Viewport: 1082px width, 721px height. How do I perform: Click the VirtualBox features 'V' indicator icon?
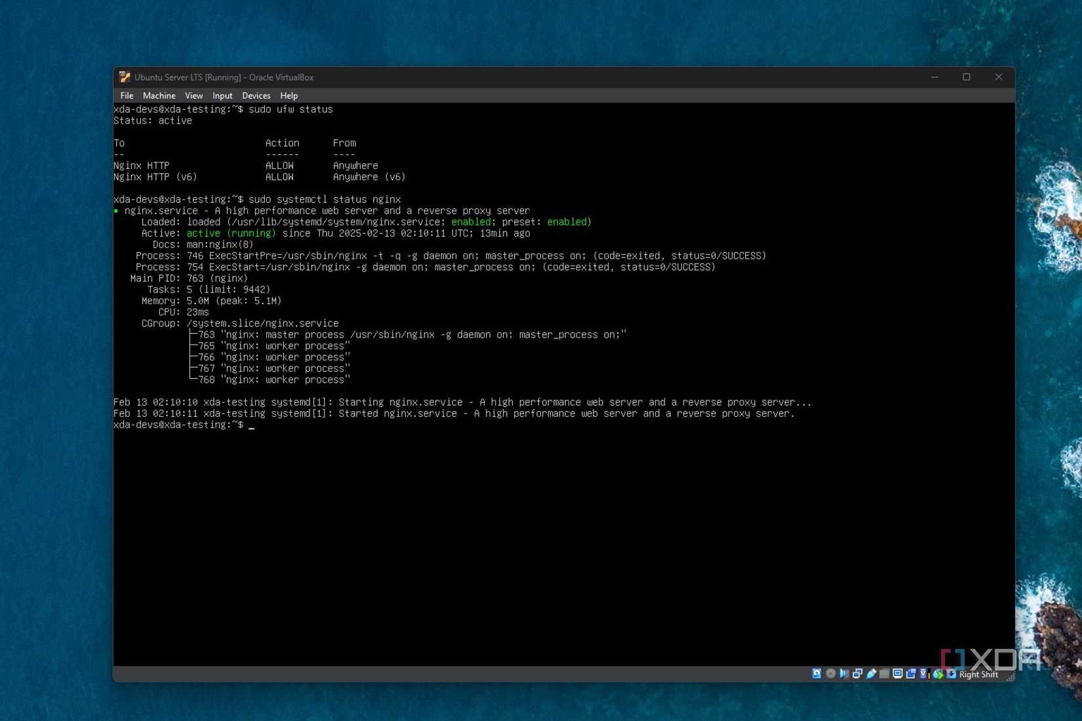click(924, 673)
